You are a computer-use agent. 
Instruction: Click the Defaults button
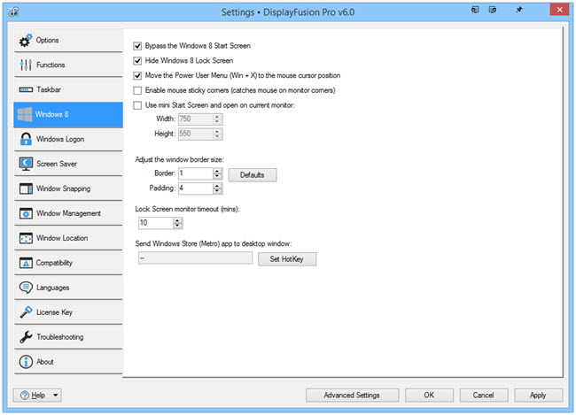tap(253, 175)
